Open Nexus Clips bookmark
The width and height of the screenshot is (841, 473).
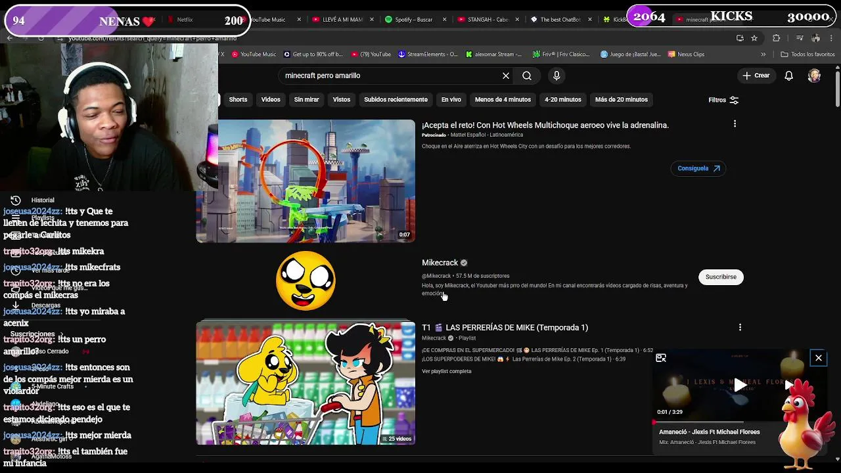(x=686, y=54)
